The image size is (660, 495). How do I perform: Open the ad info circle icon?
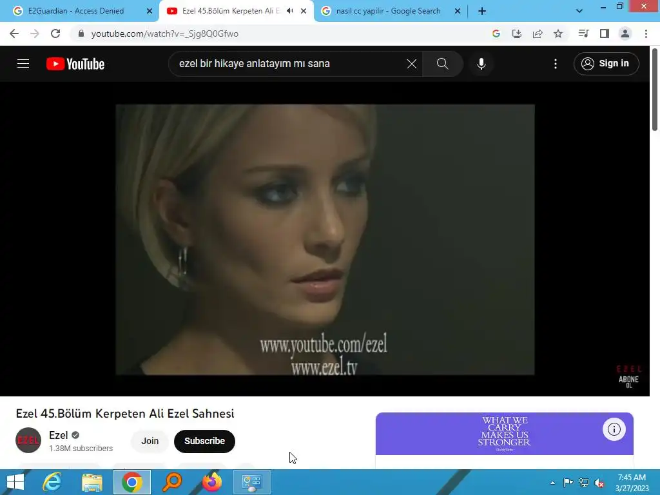click(x=614, y=429)
